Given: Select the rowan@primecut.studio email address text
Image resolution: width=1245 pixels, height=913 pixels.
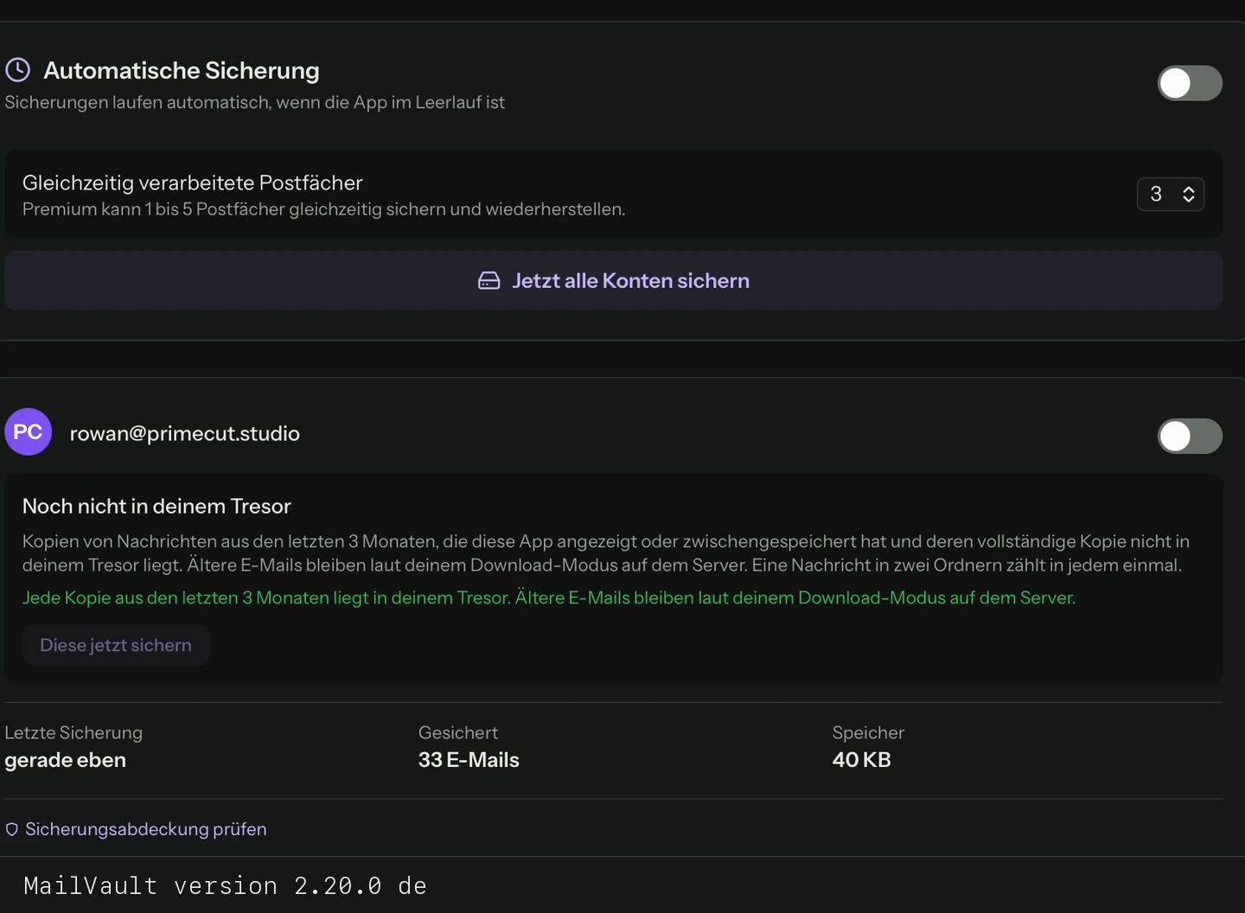Looking at the screenshot, I should pyautogui.click(x=185, y=433).
